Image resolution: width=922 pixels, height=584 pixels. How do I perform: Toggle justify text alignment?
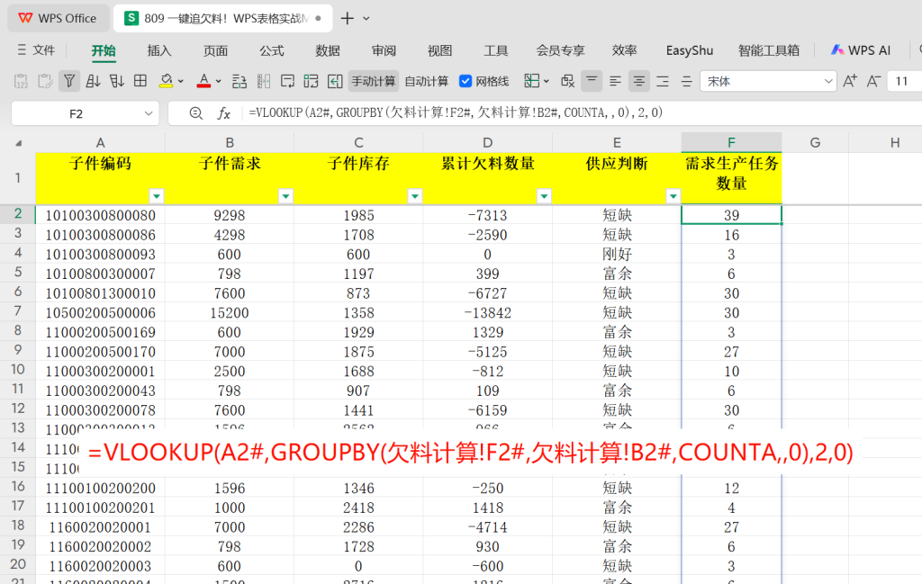tap(686, 81)
